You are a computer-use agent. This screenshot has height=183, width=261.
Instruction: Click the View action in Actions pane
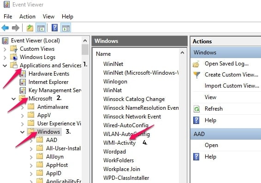(x=210, y=97)
